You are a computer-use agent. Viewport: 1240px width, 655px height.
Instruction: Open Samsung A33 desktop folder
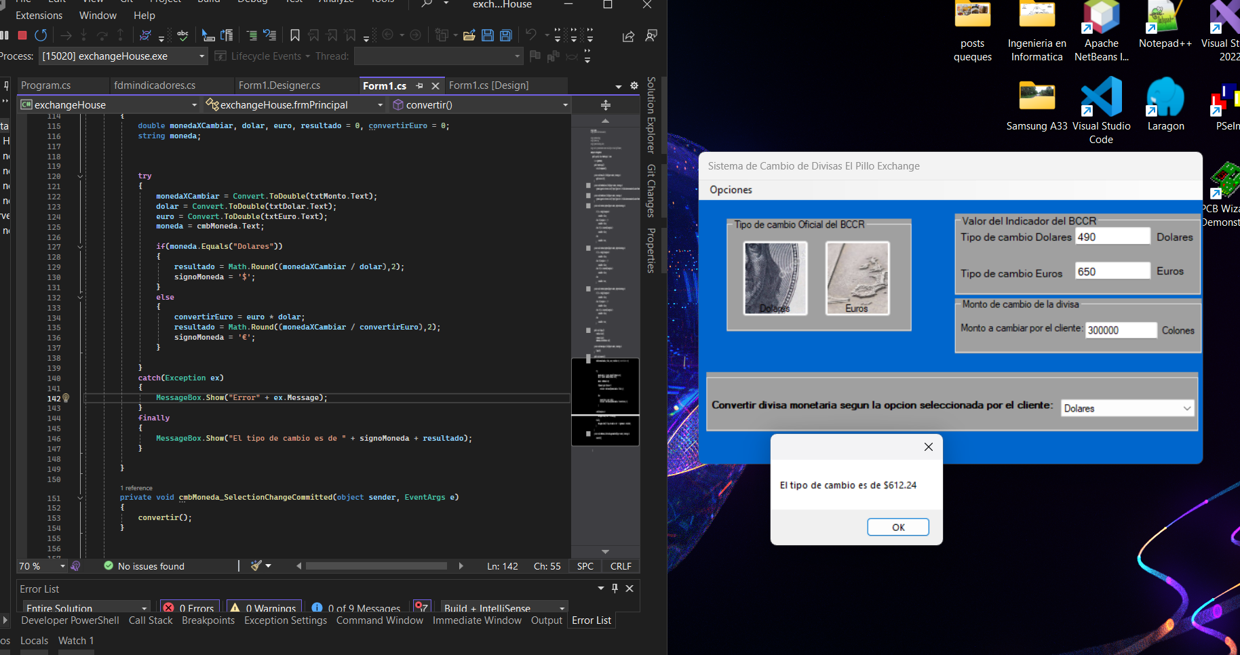pos(1036,104)
